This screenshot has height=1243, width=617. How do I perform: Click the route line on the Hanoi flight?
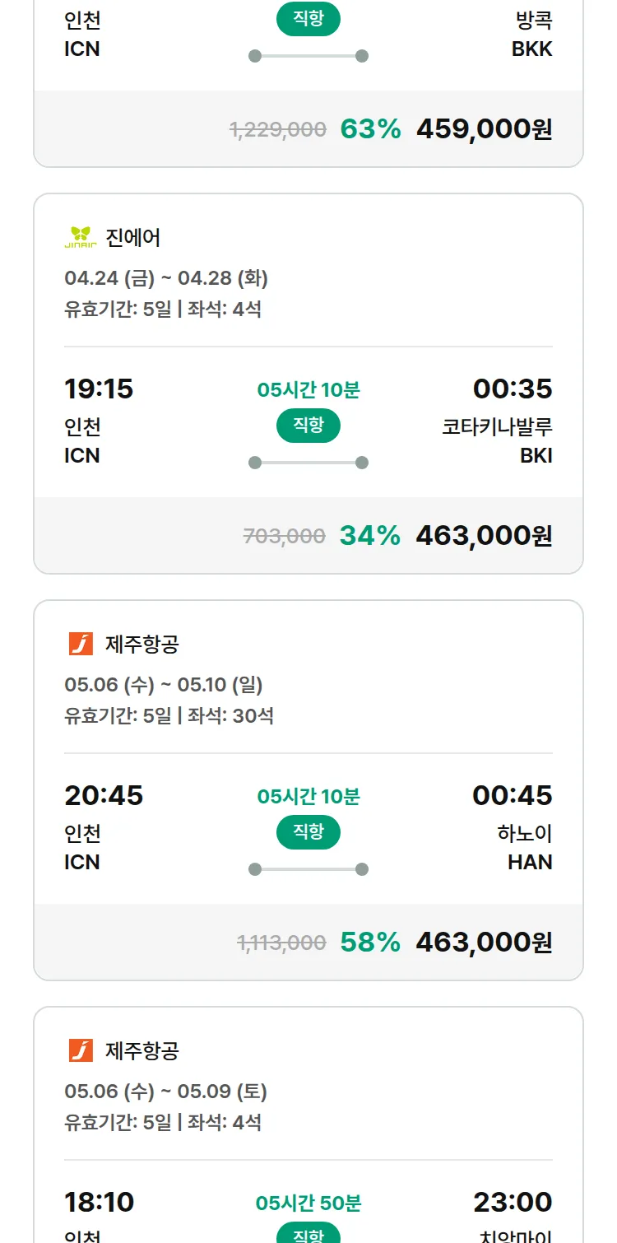[x=308, y=869]
